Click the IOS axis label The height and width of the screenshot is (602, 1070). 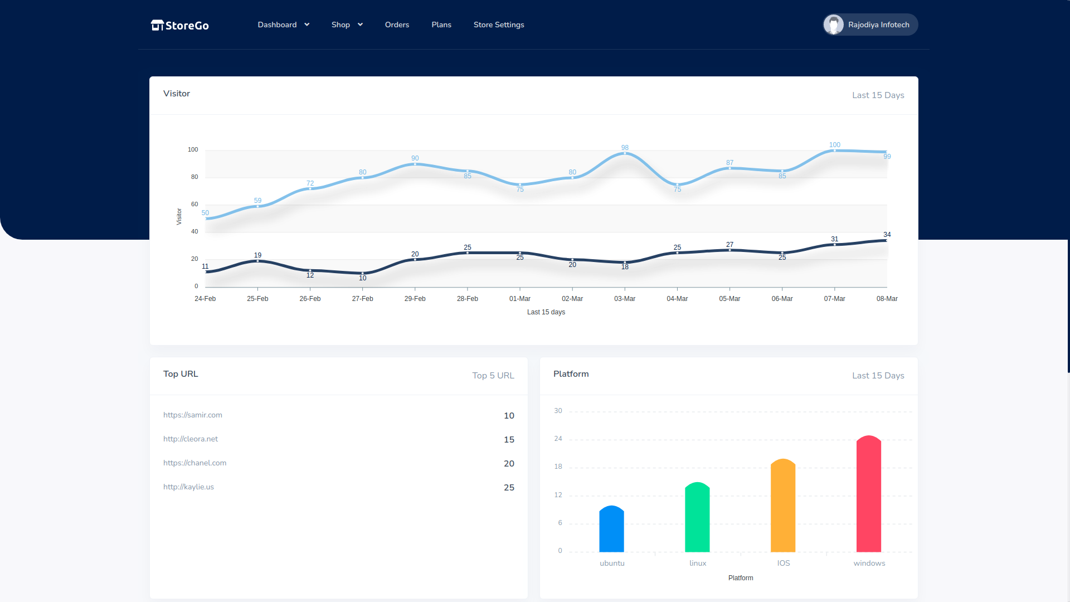[x=784, y=563]
